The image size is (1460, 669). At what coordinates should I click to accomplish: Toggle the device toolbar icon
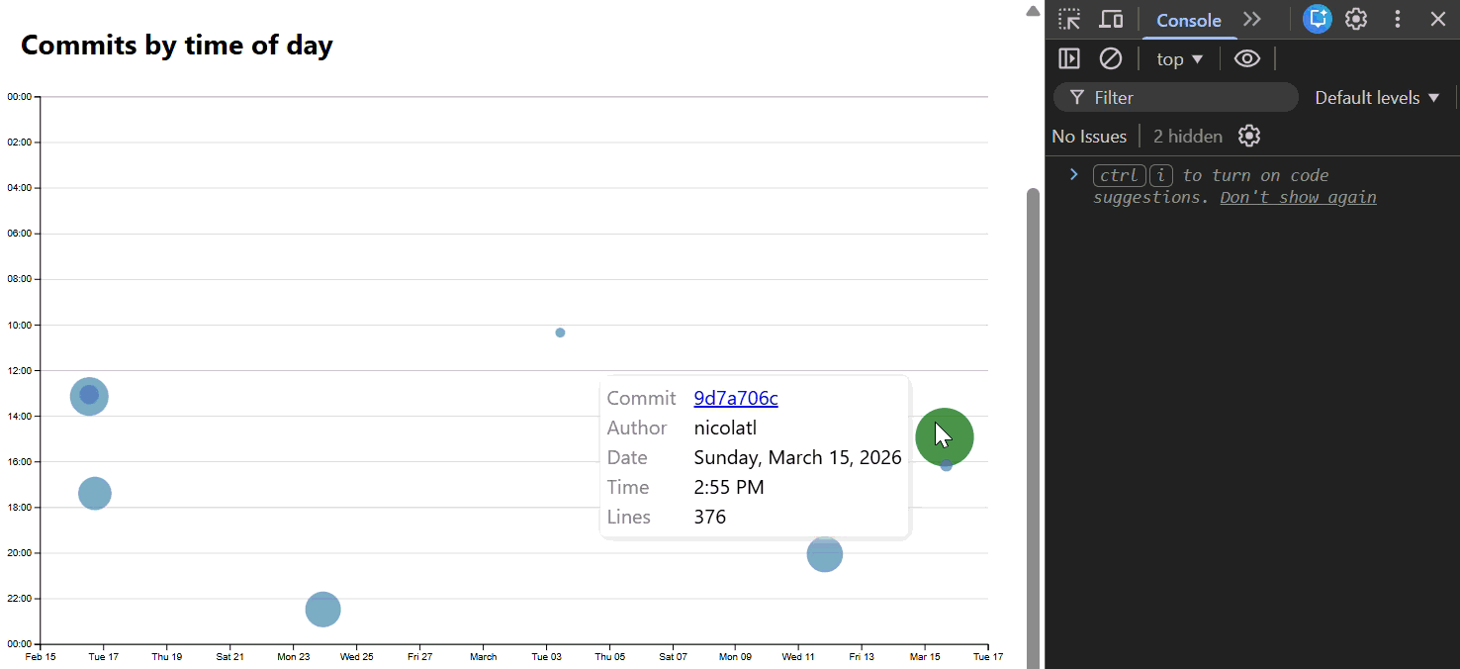1111,20
